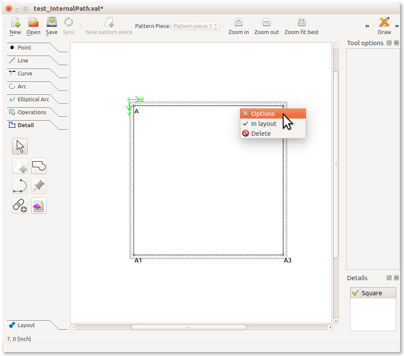The width and height of the screenshot is (404, 356).
Task: Minimize the test_InternalPath.val window
Action: (x=17, y=9)
